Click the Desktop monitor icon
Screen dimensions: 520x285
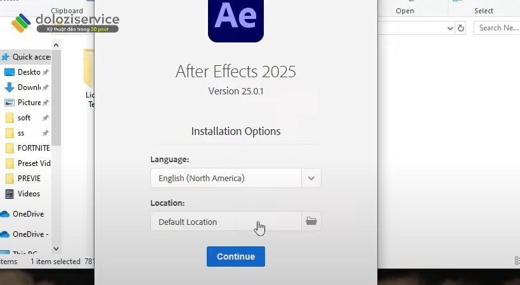[10, 72]
